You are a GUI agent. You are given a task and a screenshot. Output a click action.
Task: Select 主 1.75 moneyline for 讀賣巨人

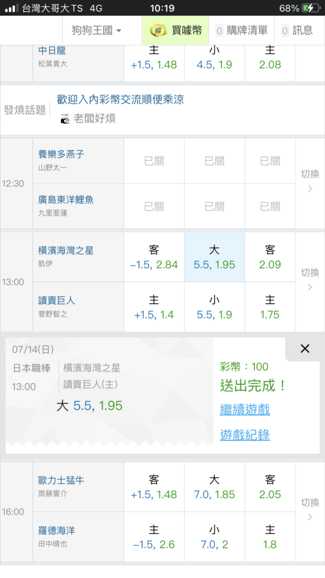270,307
